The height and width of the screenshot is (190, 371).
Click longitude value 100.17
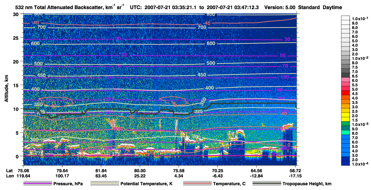(x=62, y=176)
